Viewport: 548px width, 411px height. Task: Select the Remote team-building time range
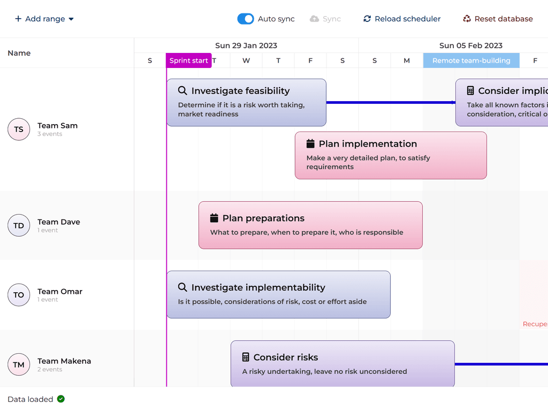coord(471,60)
